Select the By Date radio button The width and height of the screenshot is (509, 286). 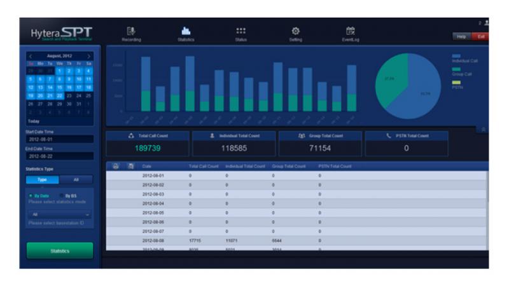click(x=31, y=196)
